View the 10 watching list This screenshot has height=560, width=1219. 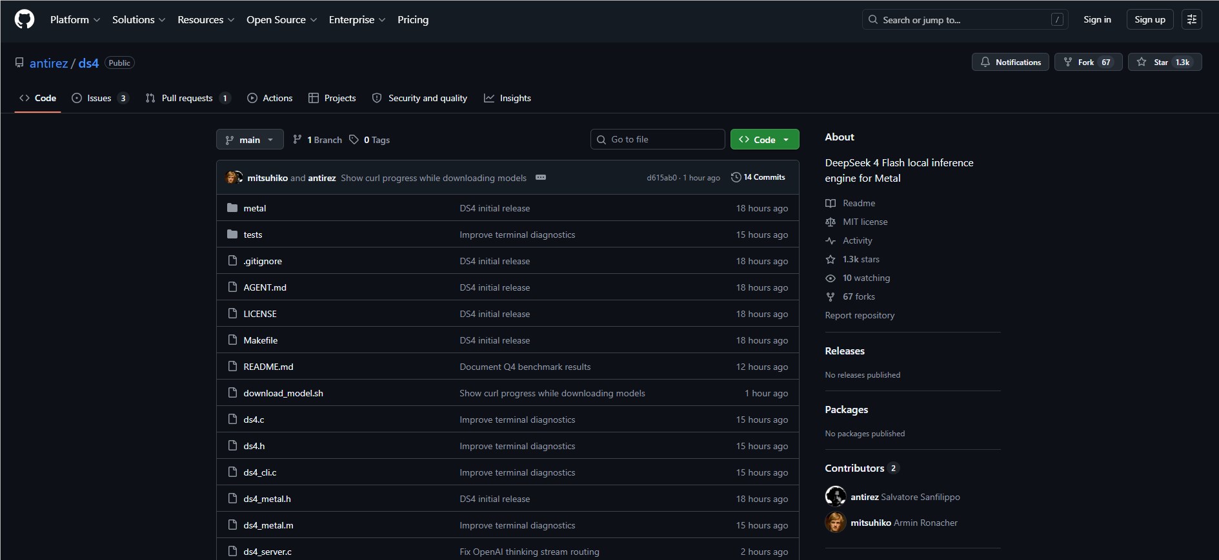pyautogui.click(x=858, y=278)
